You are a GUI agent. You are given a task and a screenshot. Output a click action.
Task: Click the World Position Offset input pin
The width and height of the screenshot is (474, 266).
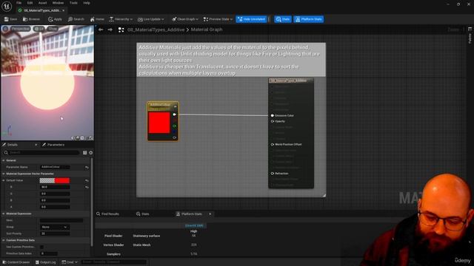273,145
